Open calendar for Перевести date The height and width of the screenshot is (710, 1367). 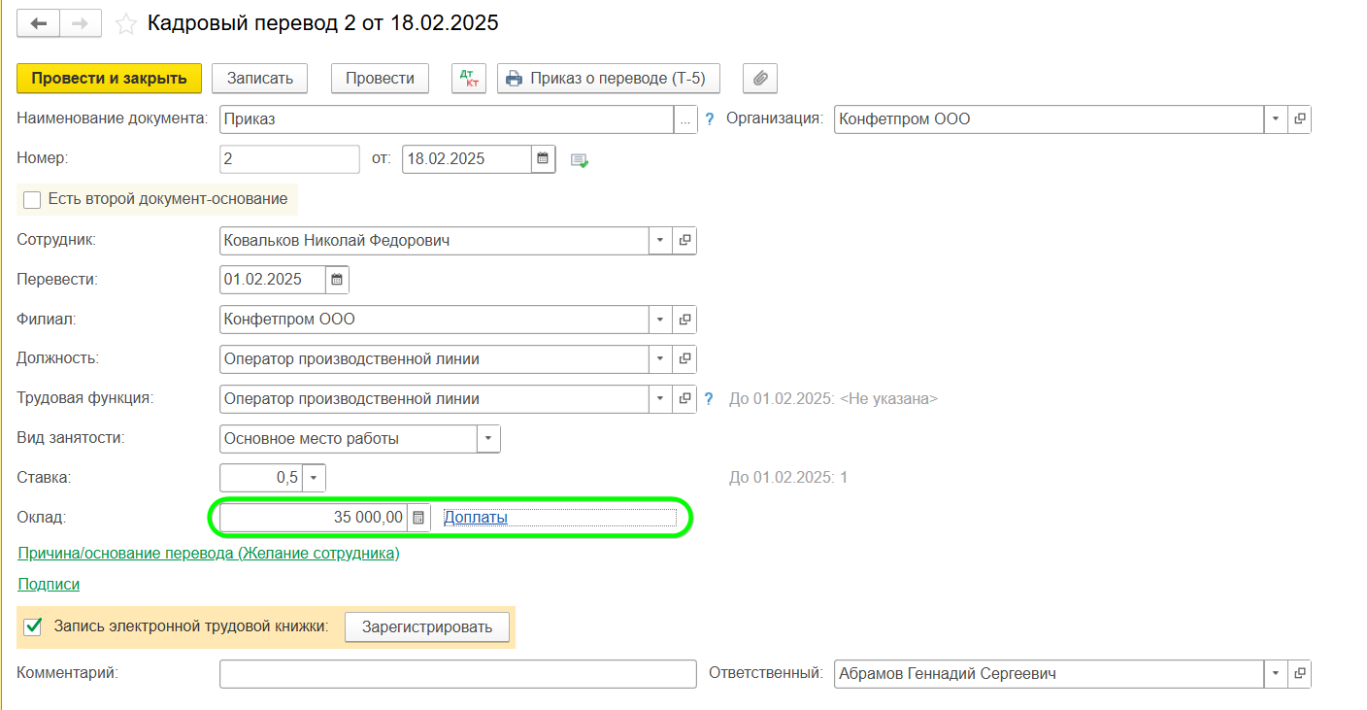coord(337,280)
